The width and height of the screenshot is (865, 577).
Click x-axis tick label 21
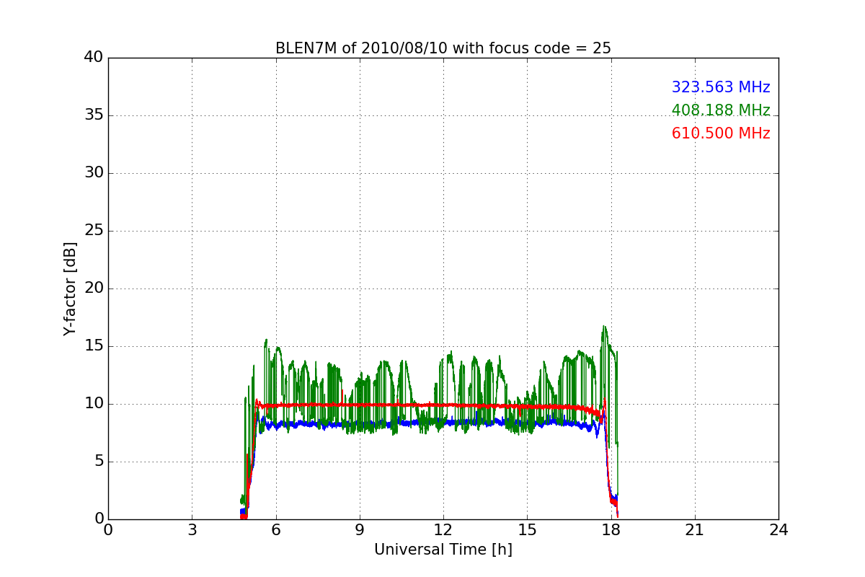(x=695, y=530)
